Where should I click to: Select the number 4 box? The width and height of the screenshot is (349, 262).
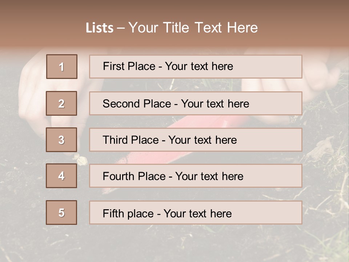coord(61,176)
